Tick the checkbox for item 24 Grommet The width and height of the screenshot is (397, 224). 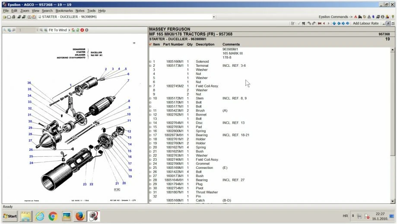(x=150, y=164)
